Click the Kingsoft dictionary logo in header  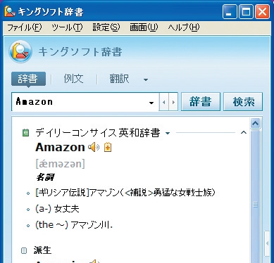pos(20,51)
